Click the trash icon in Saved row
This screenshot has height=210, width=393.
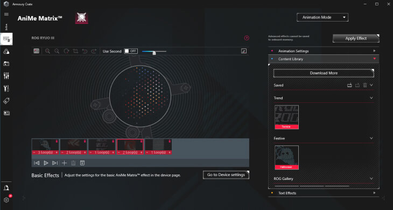[365, 85]
